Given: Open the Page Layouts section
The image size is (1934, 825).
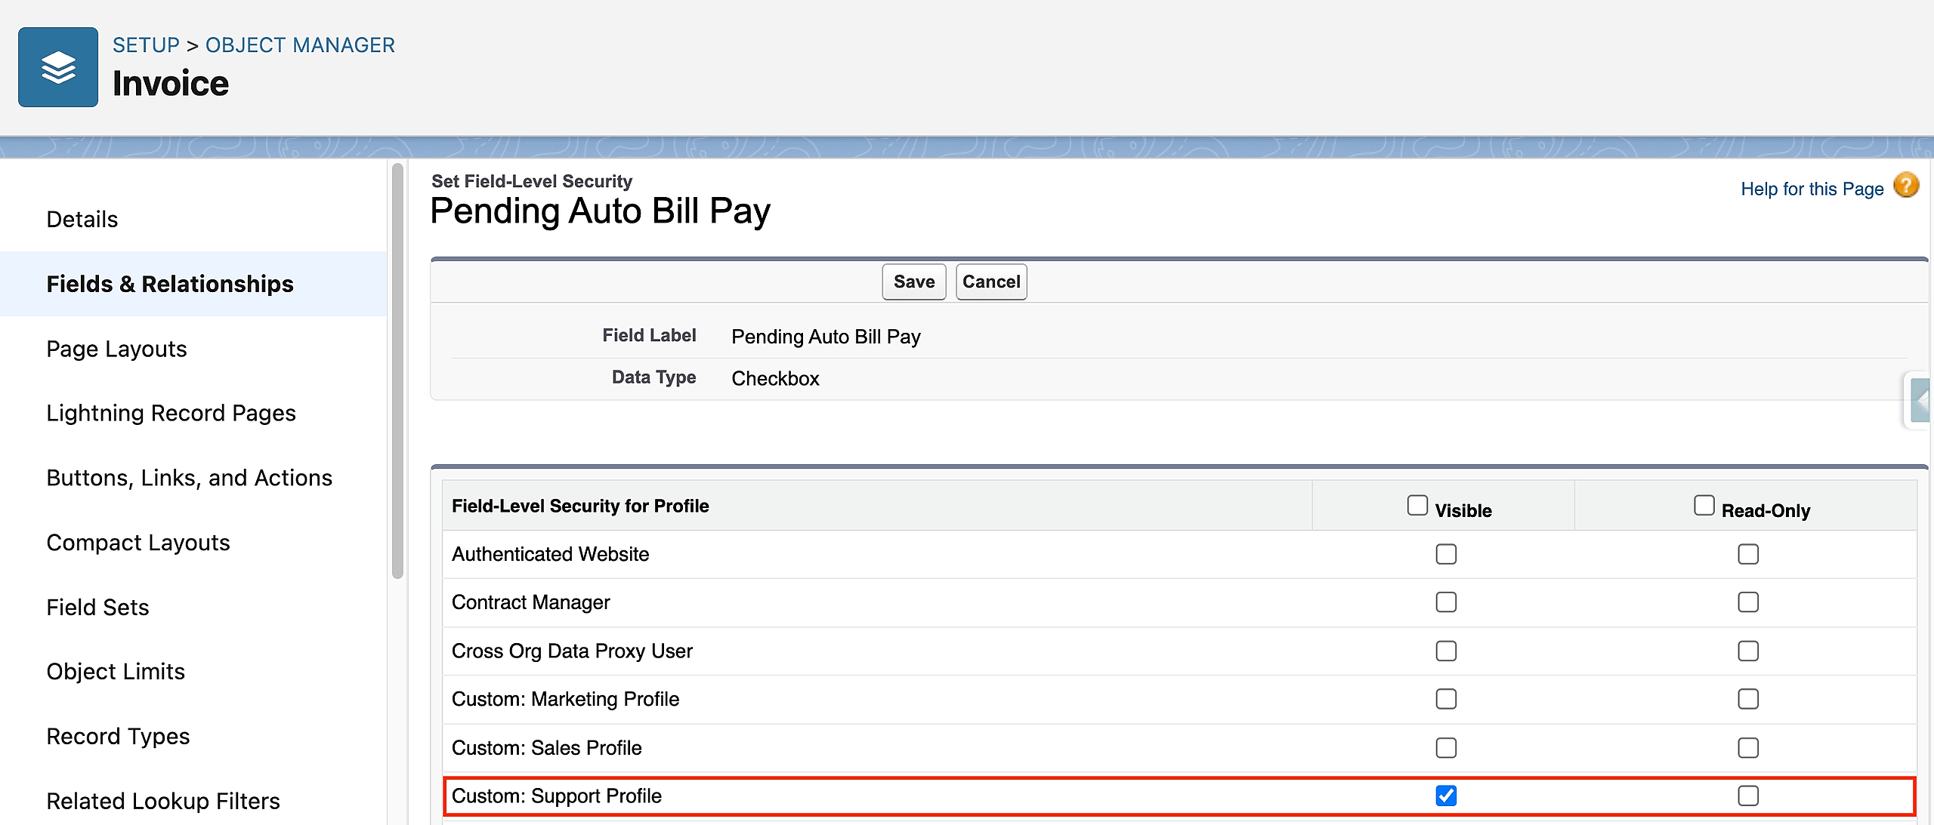Looking at the screenshot, I should click(x=116, y=349).
